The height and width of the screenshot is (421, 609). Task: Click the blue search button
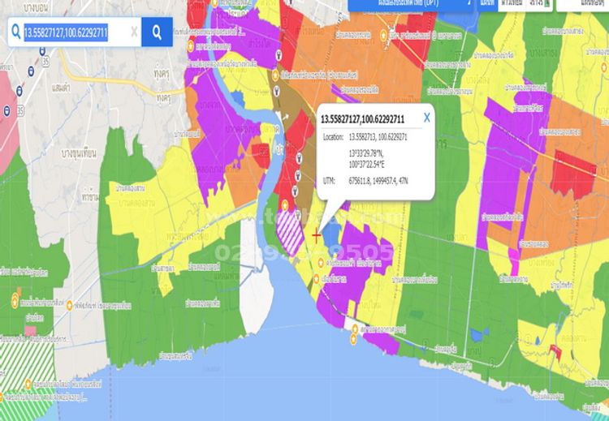click(x=157, y=32)
